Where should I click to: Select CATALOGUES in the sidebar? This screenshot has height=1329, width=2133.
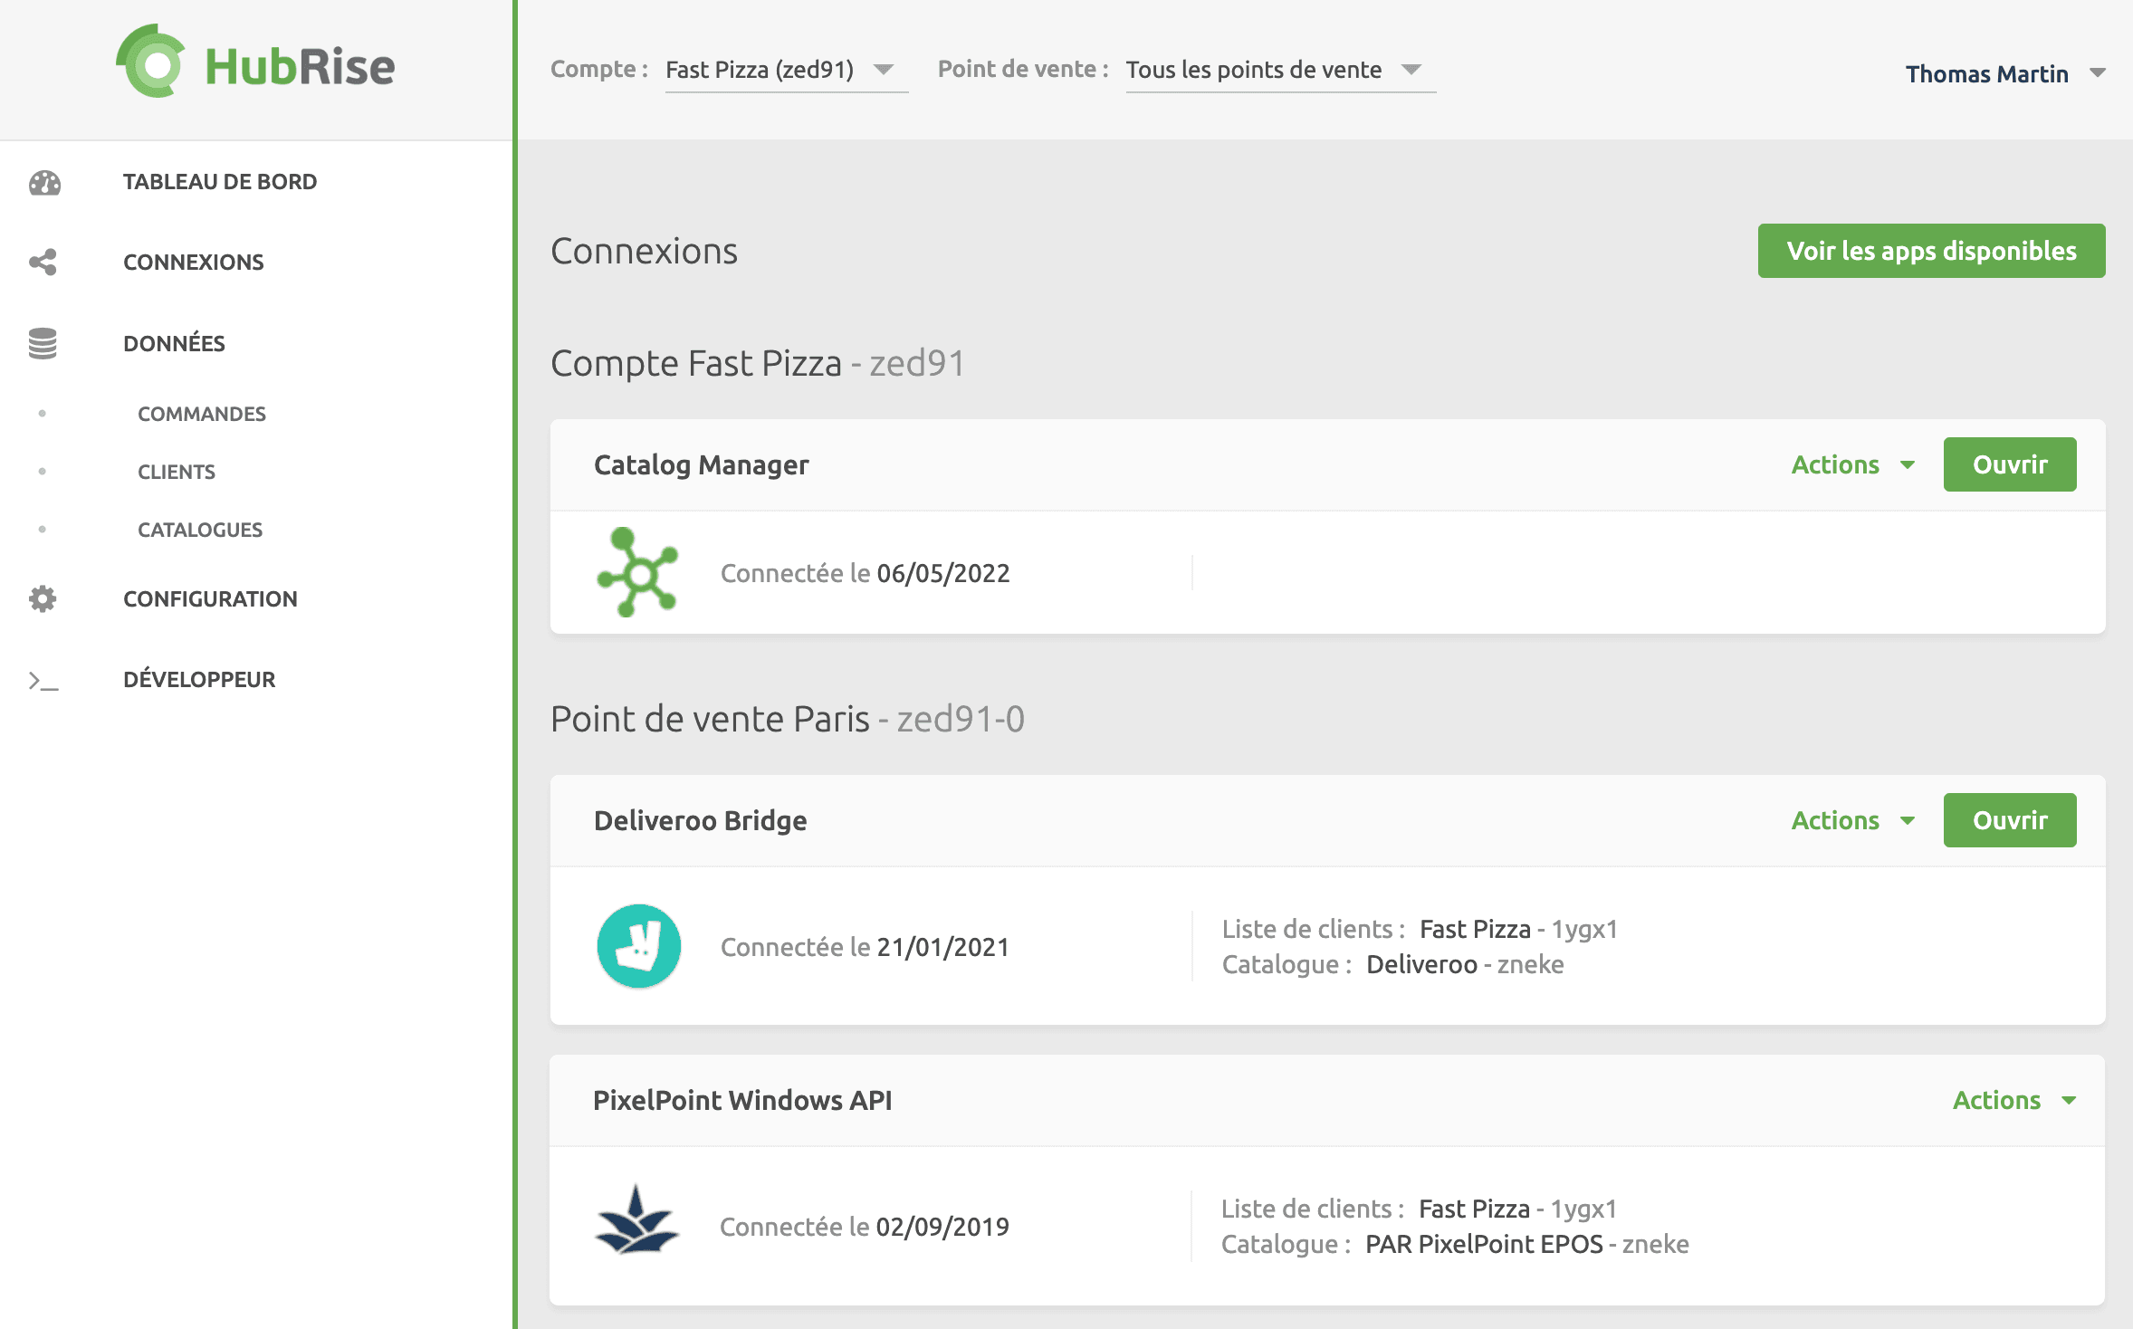click(199, 530)
